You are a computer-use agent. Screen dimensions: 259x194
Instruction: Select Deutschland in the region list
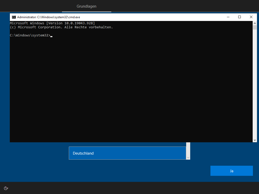127,153
